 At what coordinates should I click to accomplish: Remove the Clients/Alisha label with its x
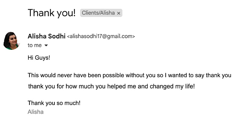coord(118,13)
